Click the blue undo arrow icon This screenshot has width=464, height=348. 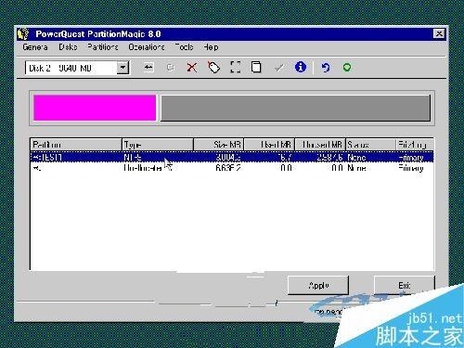coord(326,67)
